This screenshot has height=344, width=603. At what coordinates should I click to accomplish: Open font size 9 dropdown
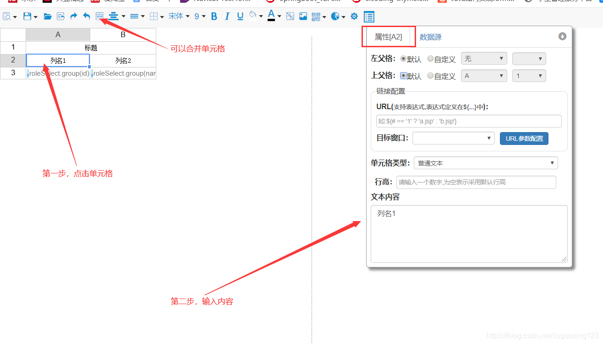click(x=200, y=17)
